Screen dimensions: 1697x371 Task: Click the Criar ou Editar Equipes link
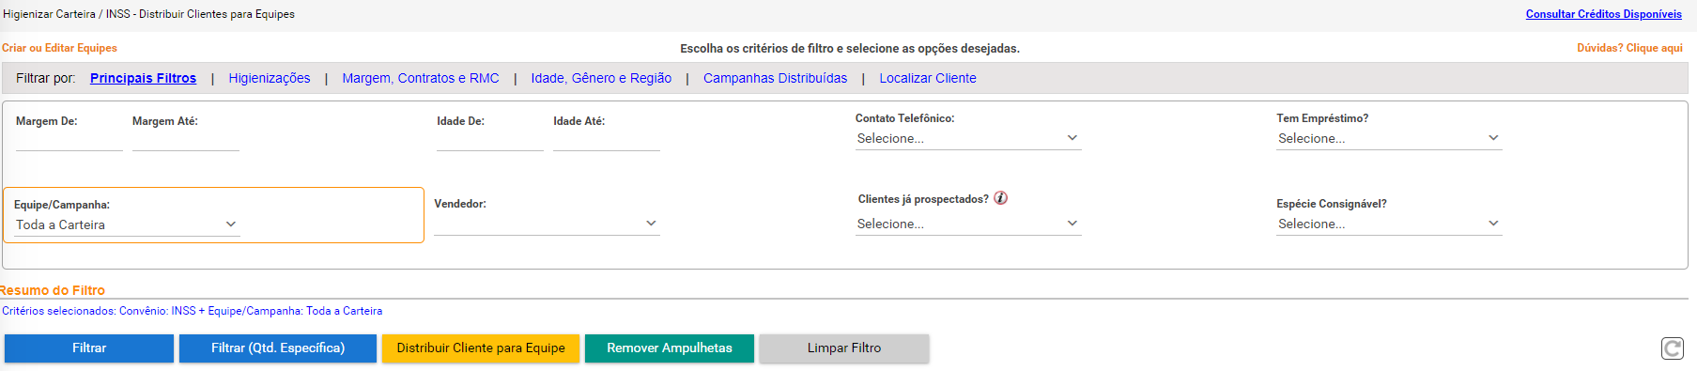coord(59,48)
